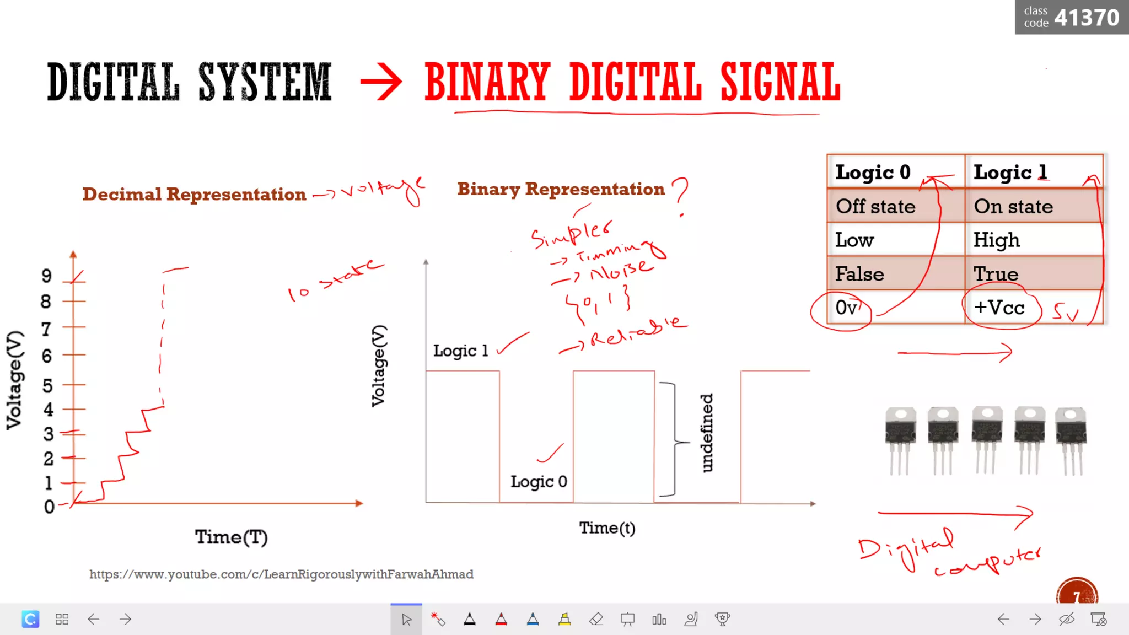
Task: Select the cursor pointer tool
Action: click(x=406, y=620)
